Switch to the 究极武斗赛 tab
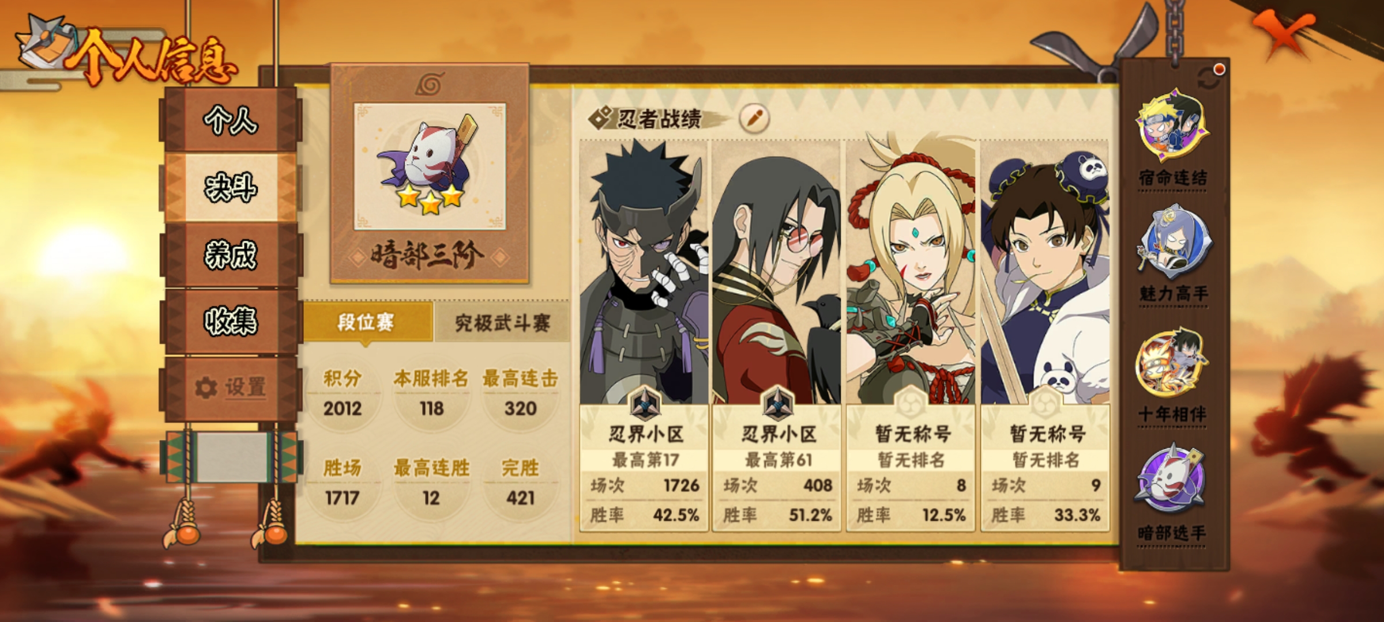 pos(502,323)
